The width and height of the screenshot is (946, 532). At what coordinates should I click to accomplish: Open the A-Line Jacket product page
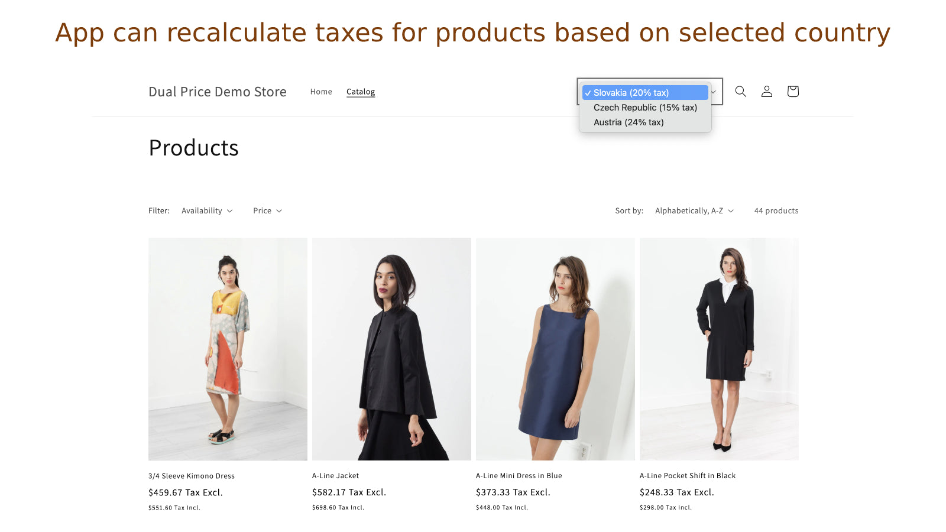[x=335, y=475]
